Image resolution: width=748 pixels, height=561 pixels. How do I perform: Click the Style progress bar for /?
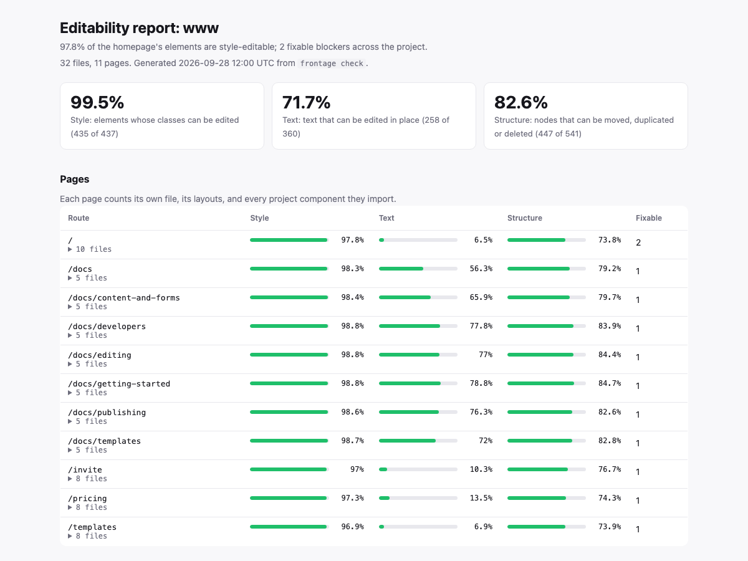tap(289, 240)
